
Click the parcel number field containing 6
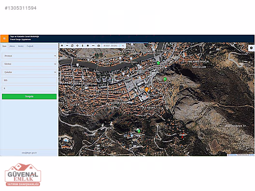click(x=29, y=88)
